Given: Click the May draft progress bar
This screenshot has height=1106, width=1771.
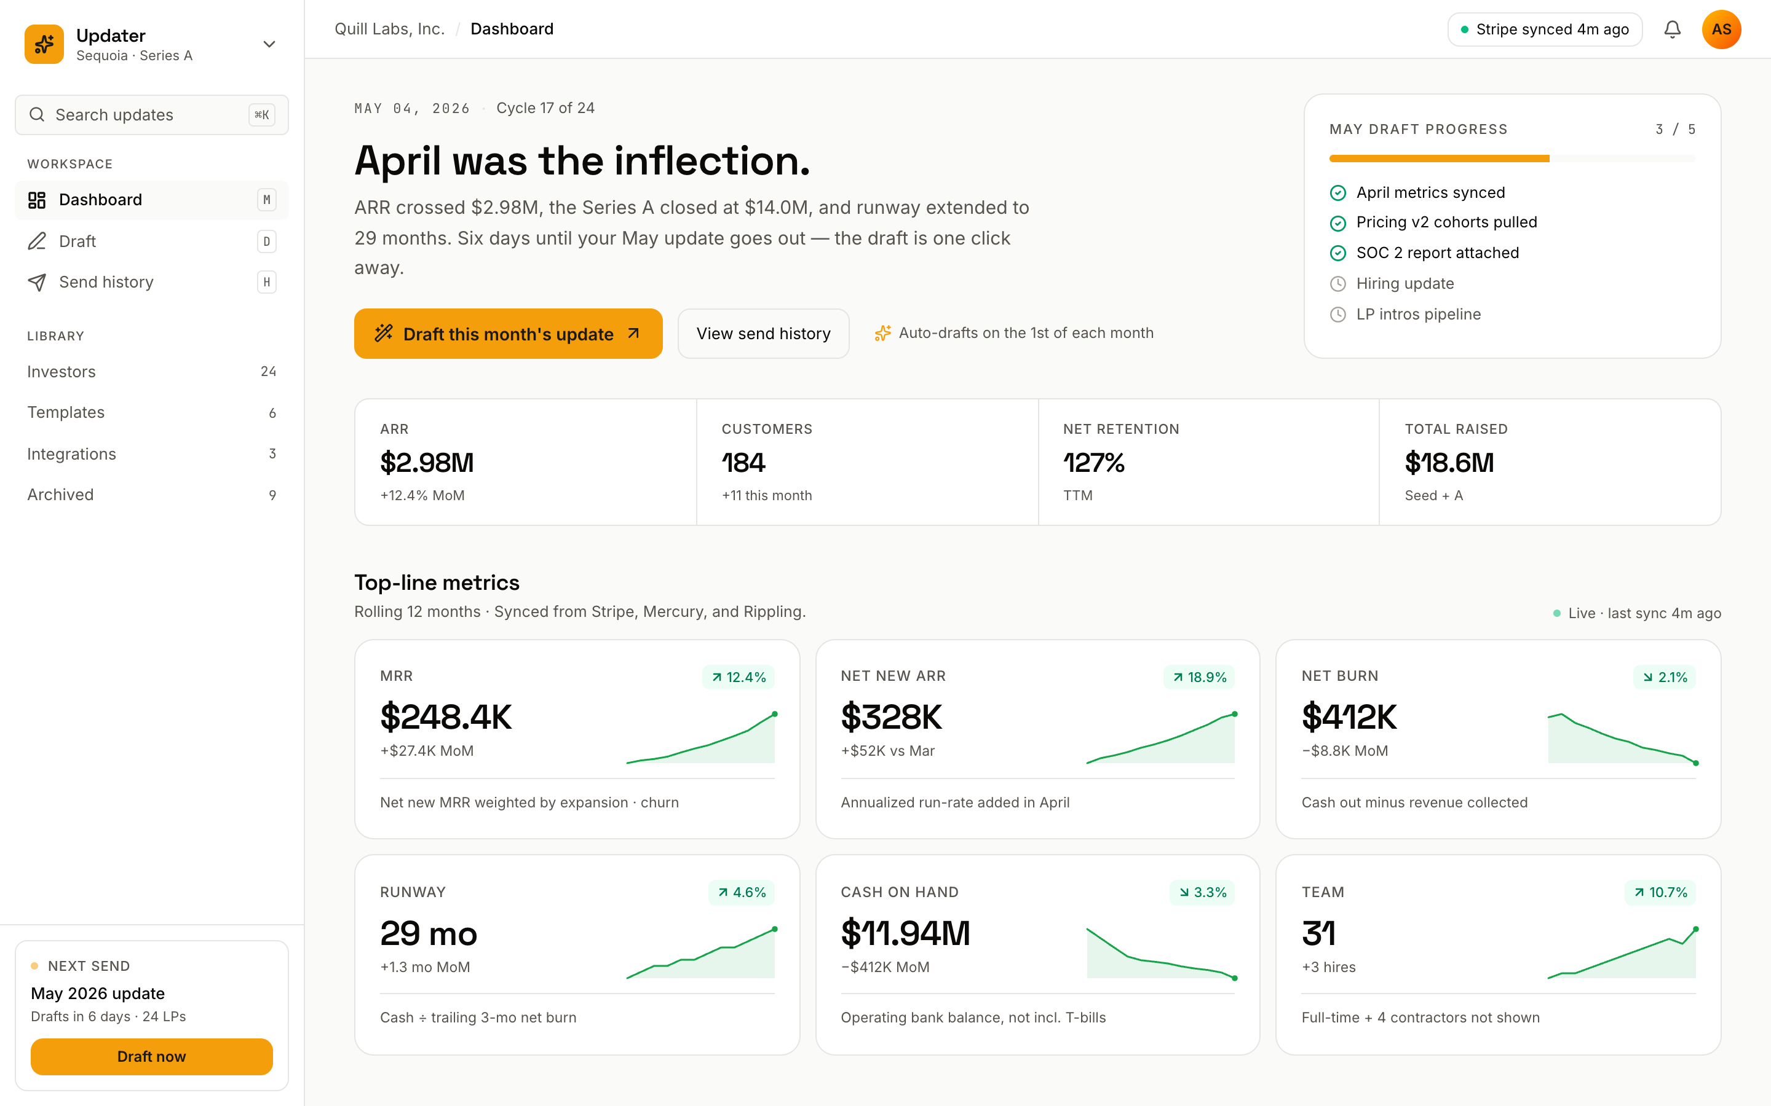Looking at the screenshot, I should tap(1512, 159).
